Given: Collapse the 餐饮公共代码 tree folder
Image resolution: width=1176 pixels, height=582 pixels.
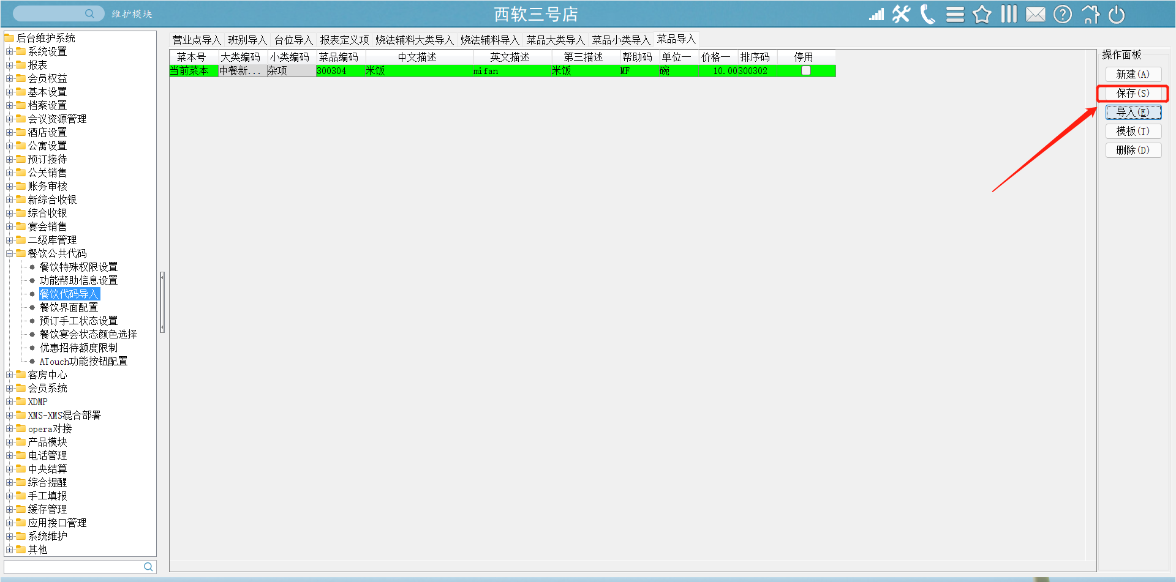Looking at the screenshot, I should click(x=10, y=253).
